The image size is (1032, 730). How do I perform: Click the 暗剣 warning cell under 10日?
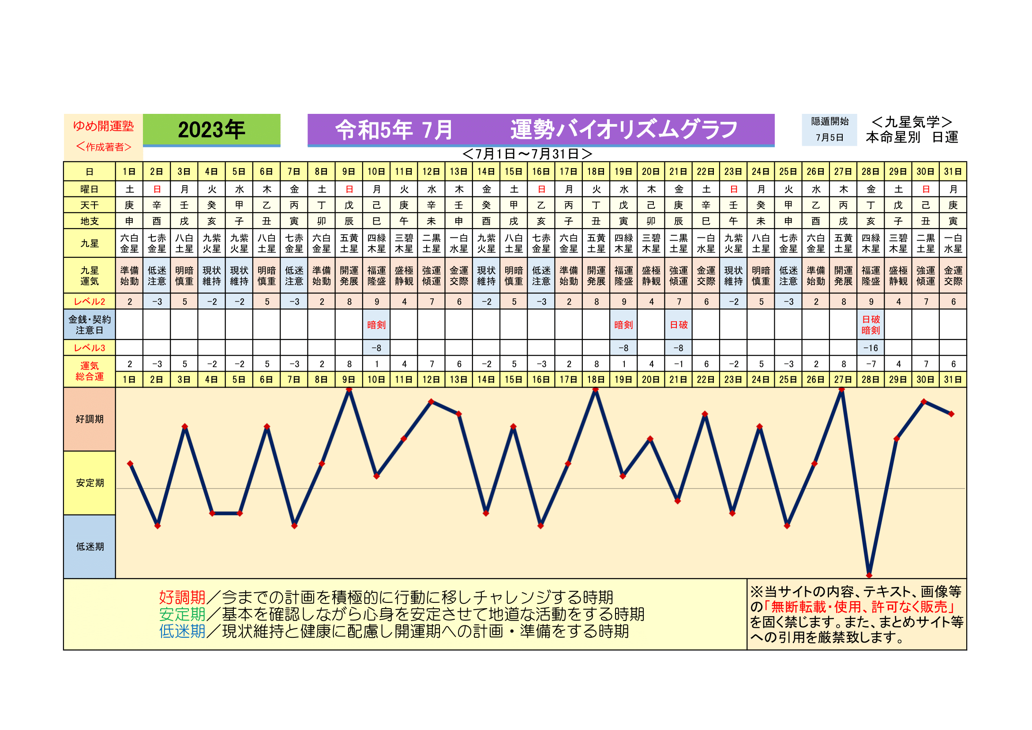(x=376, y=324)
